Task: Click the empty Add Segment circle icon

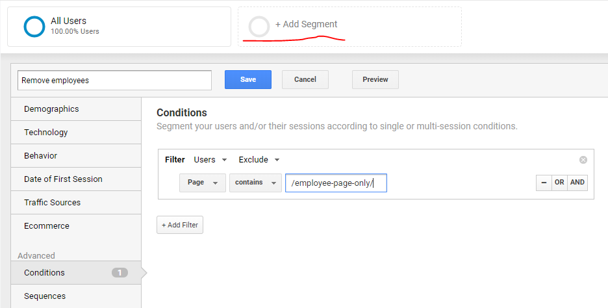Action: click(259, 27)
